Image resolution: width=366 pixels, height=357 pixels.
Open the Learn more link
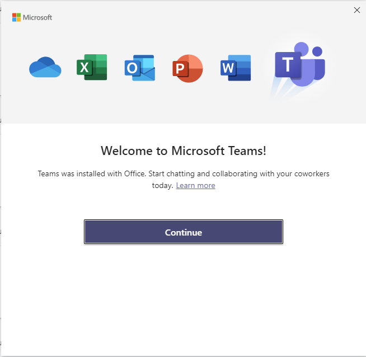pyautogui.click(x=195, y=185)
